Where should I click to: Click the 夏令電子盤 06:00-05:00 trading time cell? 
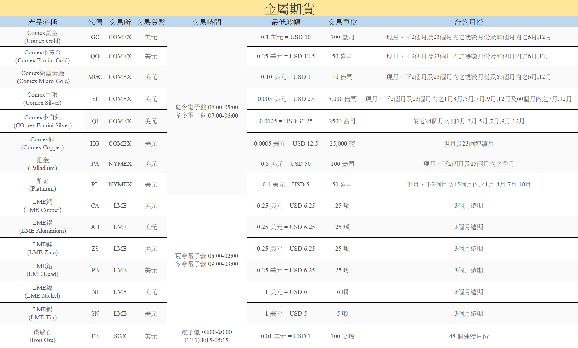pyautogui.click(x=207, y=111)
